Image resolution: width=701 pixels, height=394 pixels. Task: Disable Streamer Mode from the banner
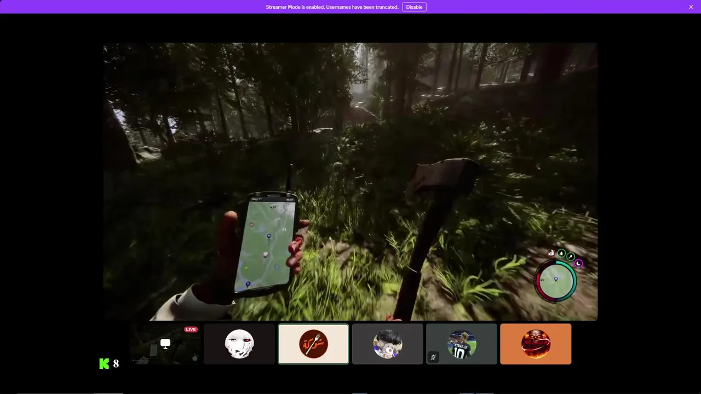(x=414, y=7)
